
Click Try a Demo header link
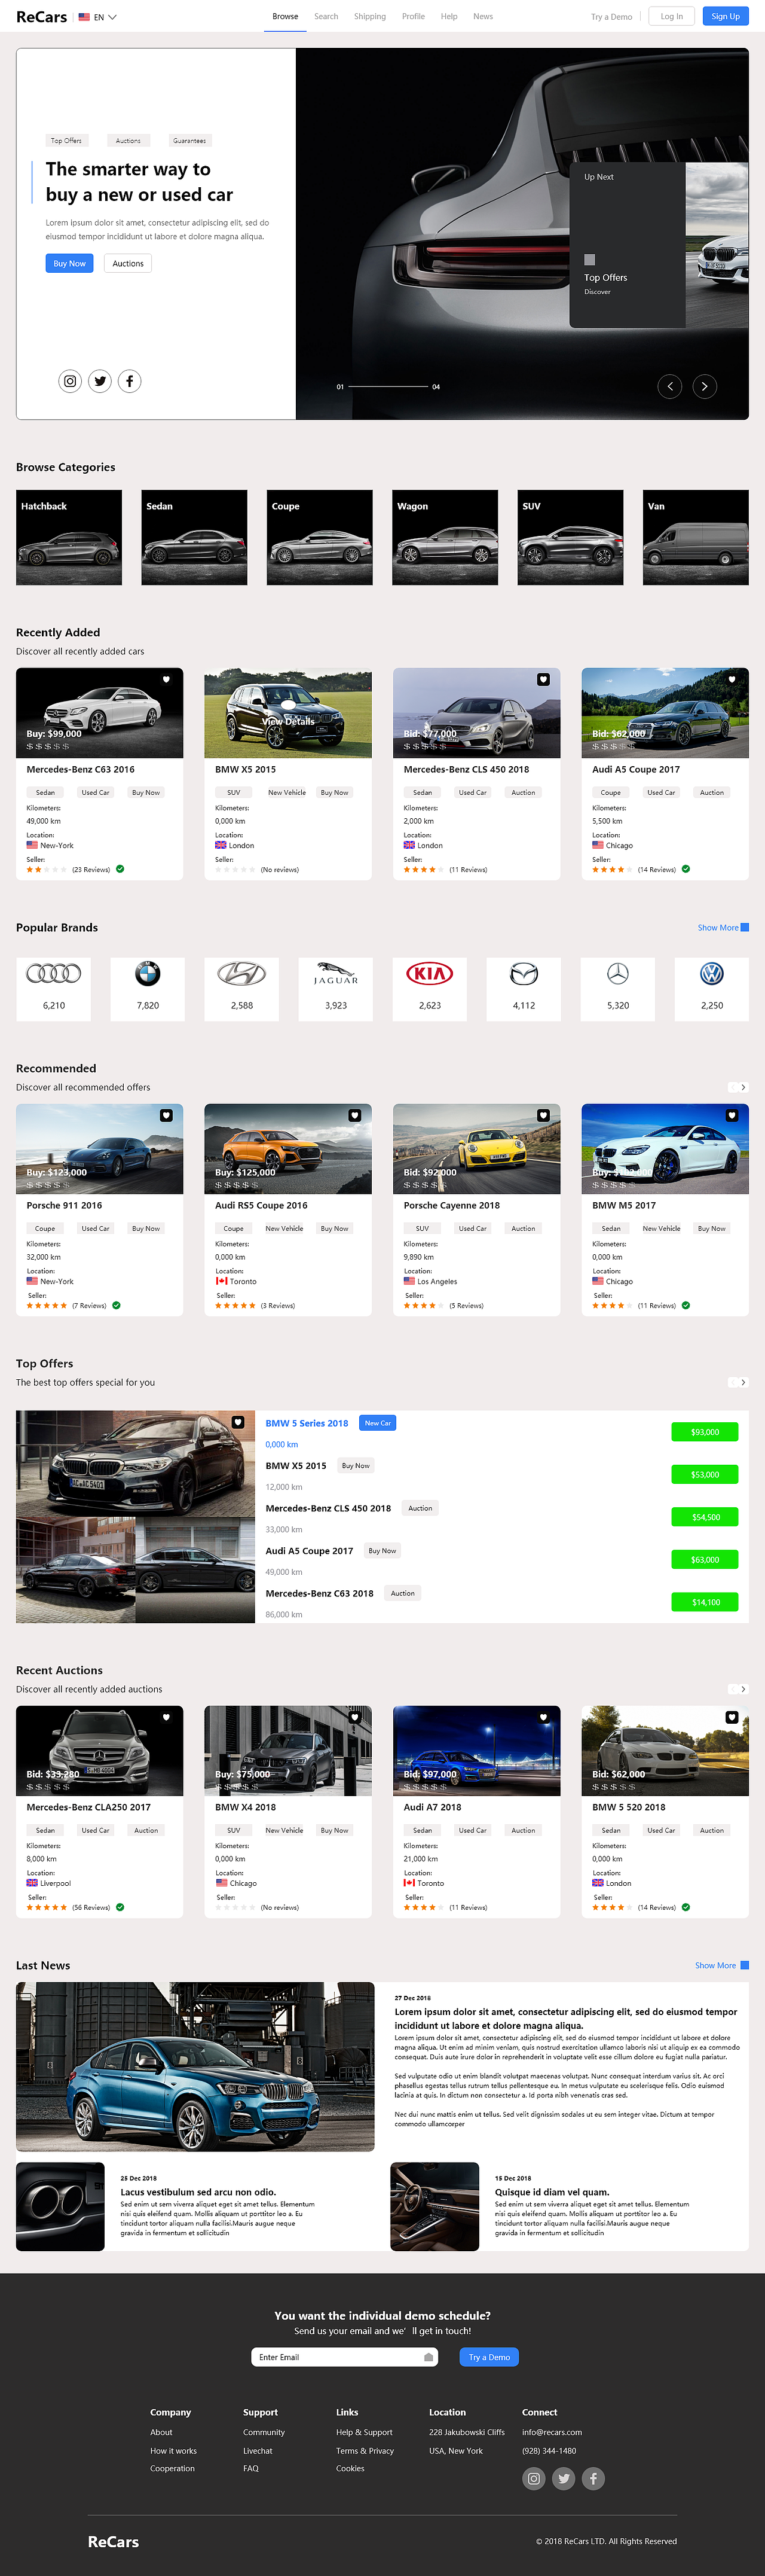(x=611, y=17)
